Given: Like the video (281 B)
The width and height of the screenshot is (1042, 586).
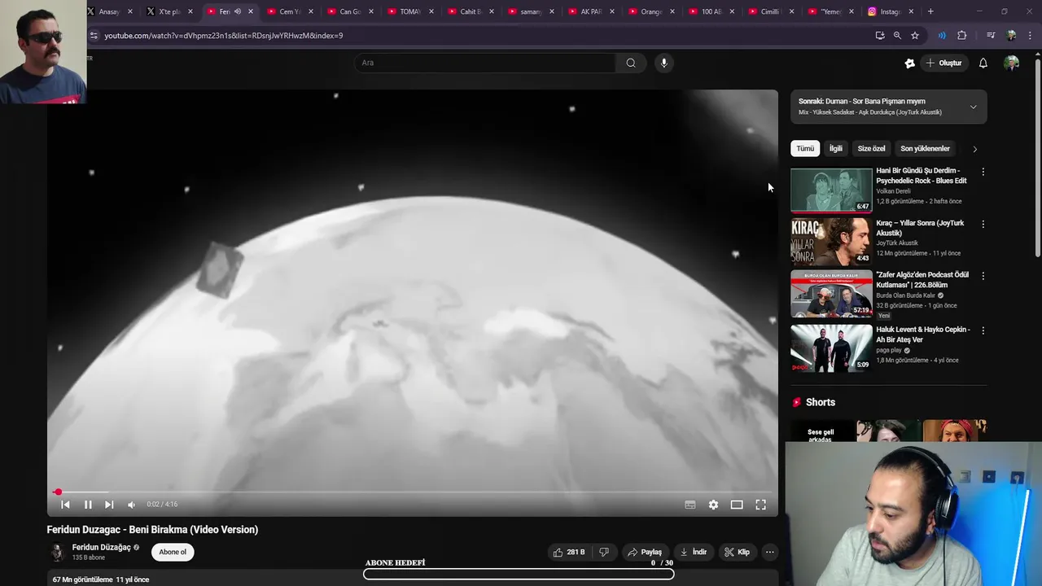Looking at the screenshot, I should pyautogui.click(x=569, y=552).
